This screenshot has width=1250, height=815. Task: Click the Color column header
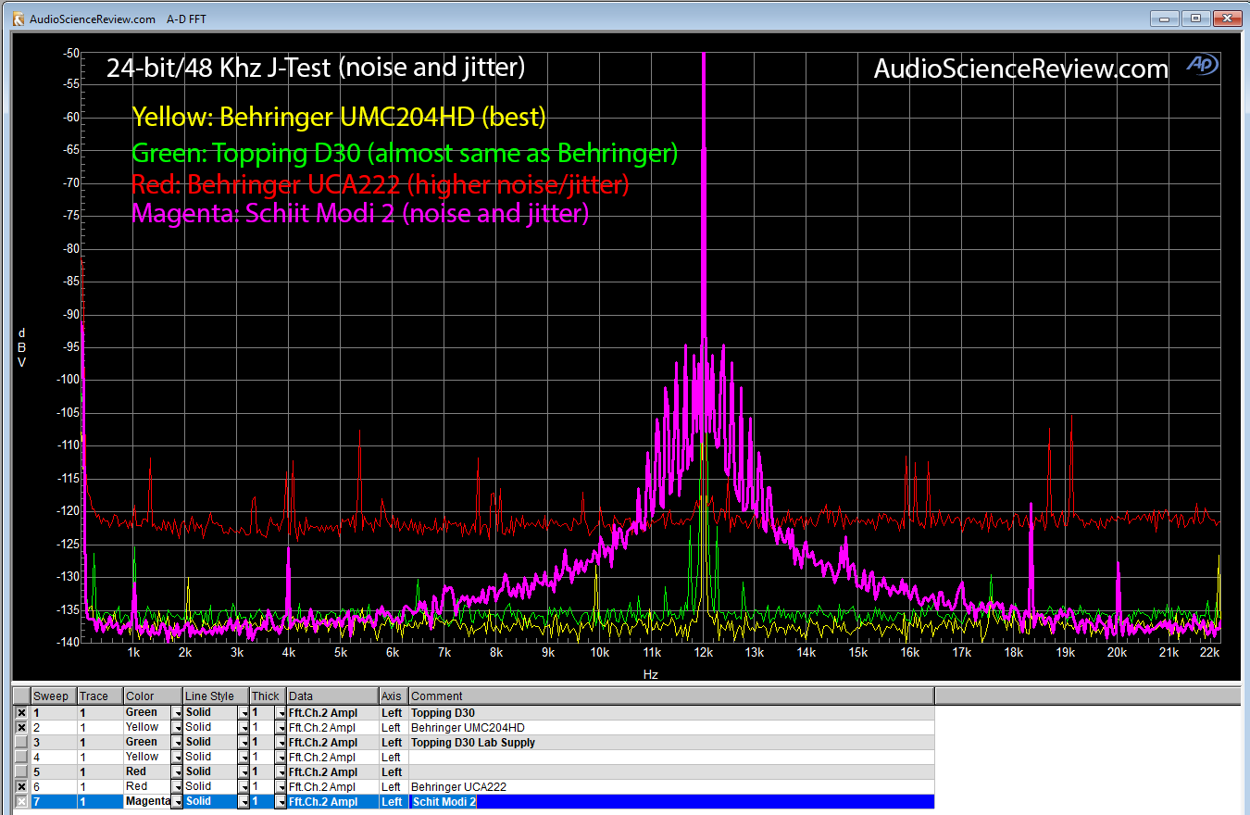[x=153, y=696]
